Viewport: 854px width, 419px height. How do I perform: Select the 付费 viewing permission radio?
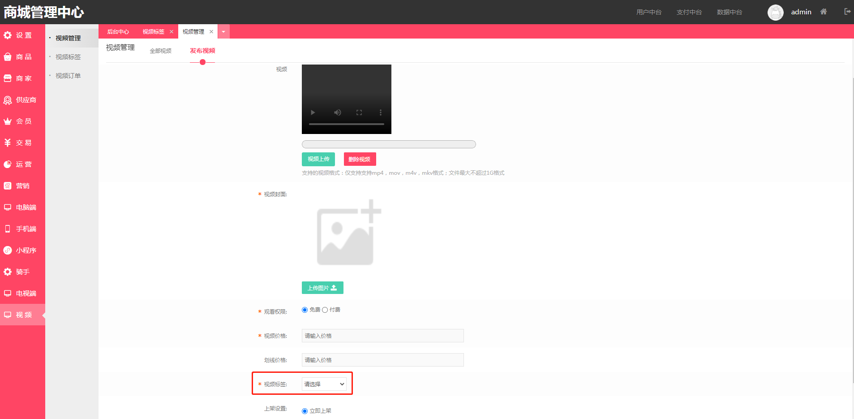click(x=325, y=310)
